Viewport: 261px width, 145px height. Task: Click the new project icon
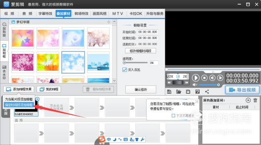tap(169, 92)
